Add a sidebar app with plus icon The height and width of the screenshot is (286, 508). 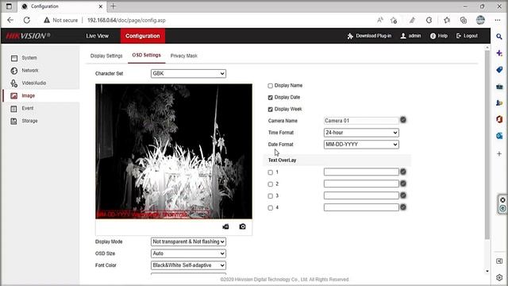pyautogui.click(x=499, y=153)
